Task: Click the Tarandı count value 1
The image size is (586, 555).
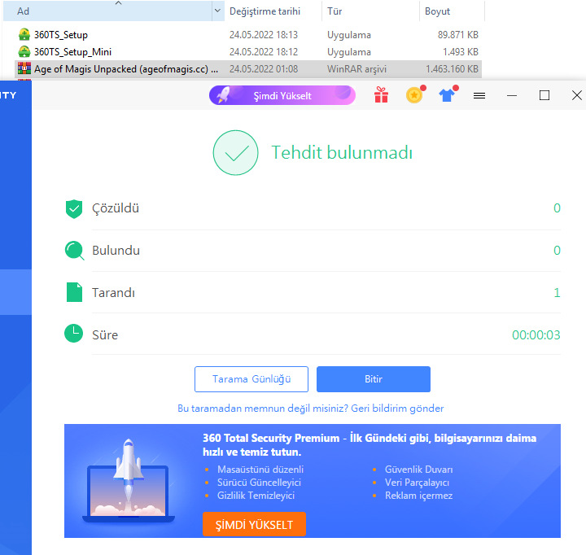Action: click(x=557, y=293)
